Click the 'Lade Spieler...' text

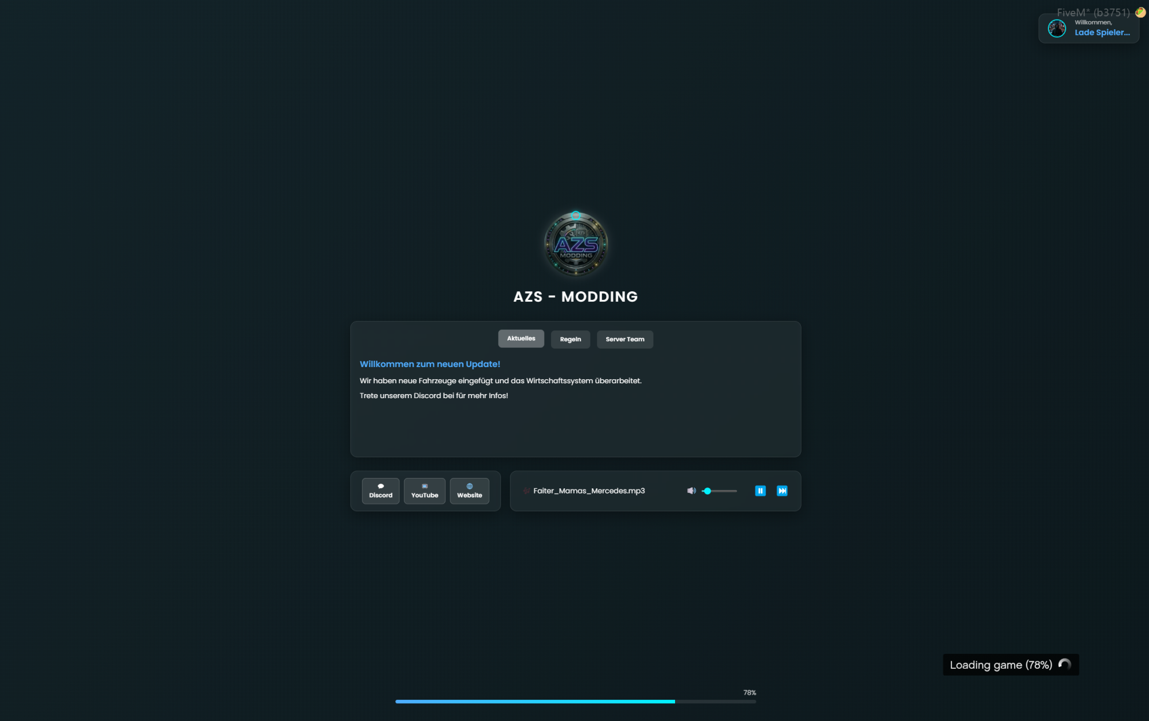[x=1102, y=33]
